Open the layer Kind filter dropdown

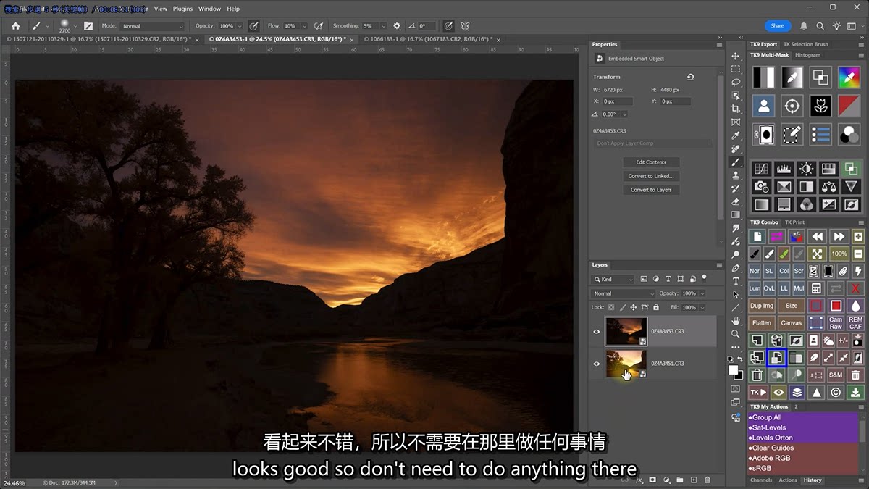click(613, 279)
